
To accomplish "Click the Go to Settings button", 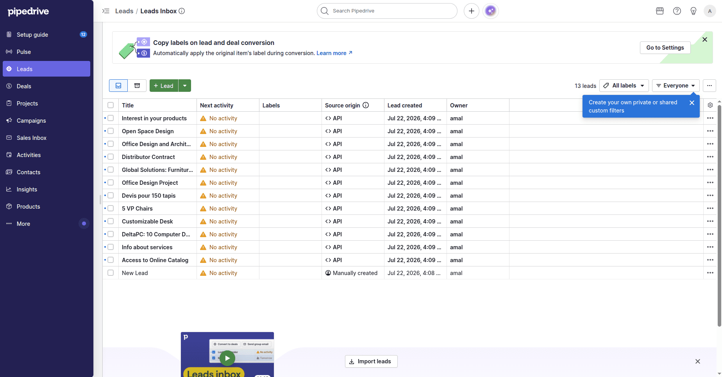I will coord(665,48).
